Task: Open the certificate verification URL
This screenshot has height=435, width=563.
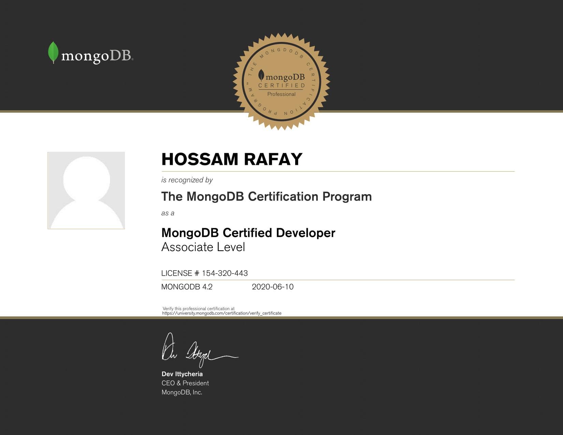Action: (222, 313)
